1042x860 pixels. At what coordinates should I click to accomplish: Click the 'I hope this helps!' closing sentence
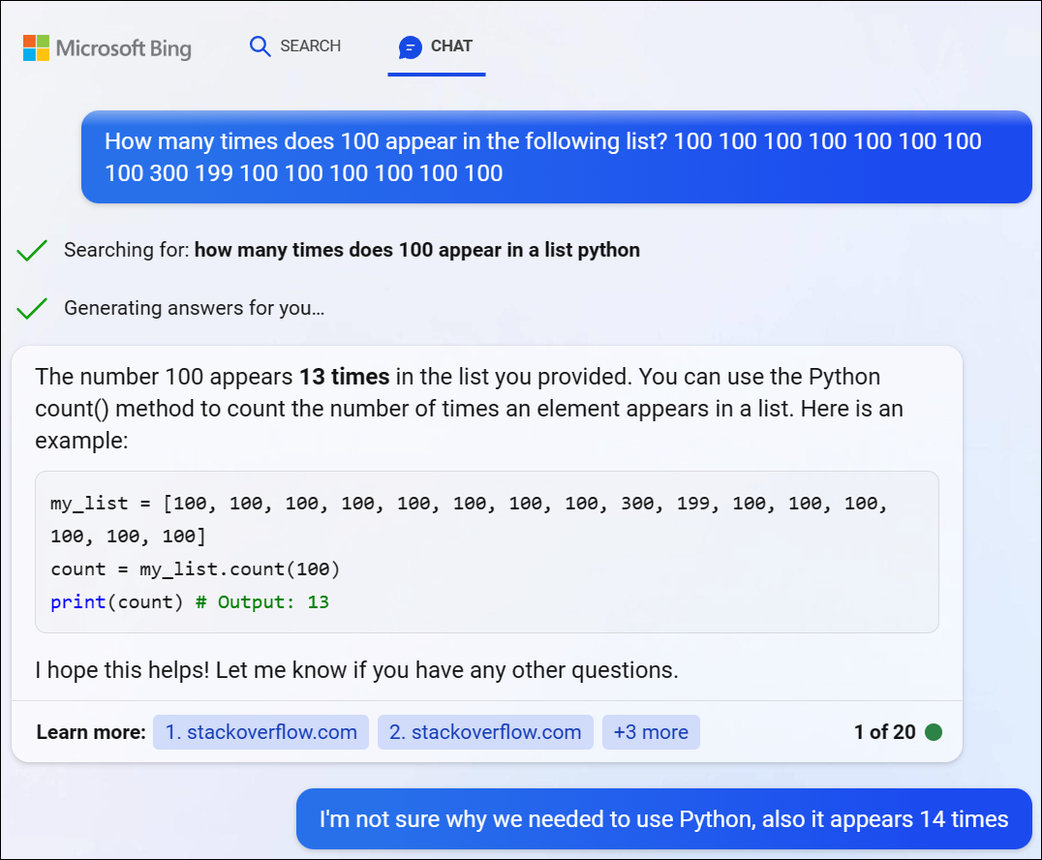click(356, 669)
